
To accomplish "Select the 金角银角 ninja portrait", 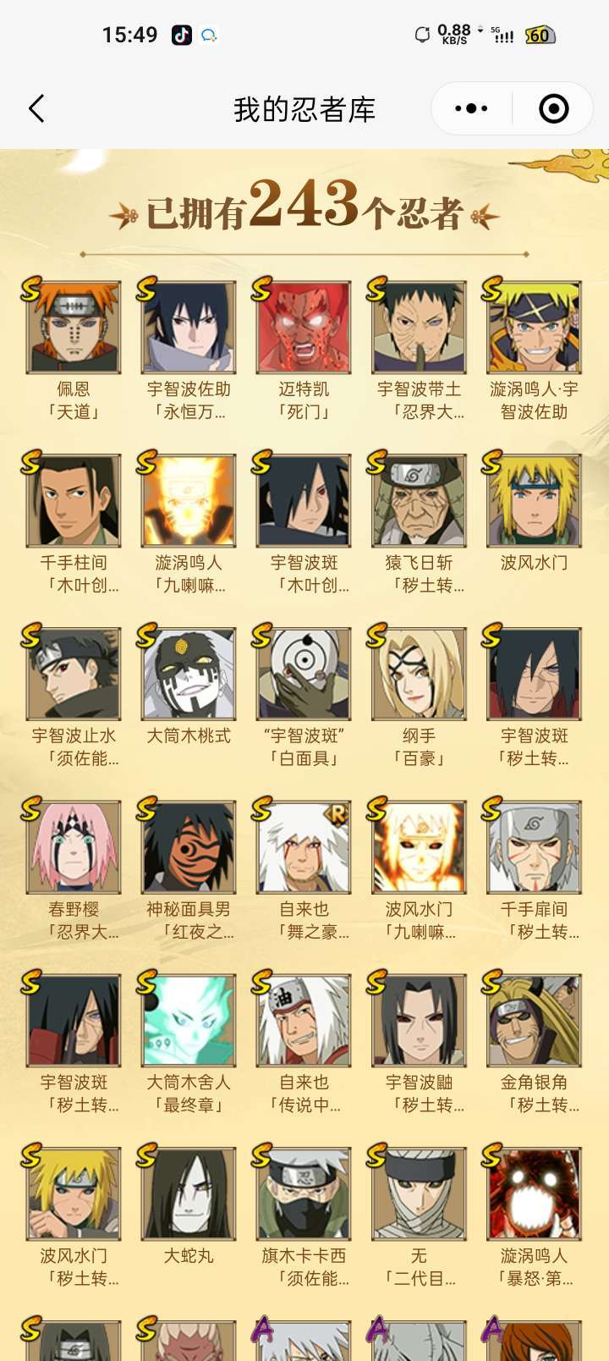I will [534, 1021].
